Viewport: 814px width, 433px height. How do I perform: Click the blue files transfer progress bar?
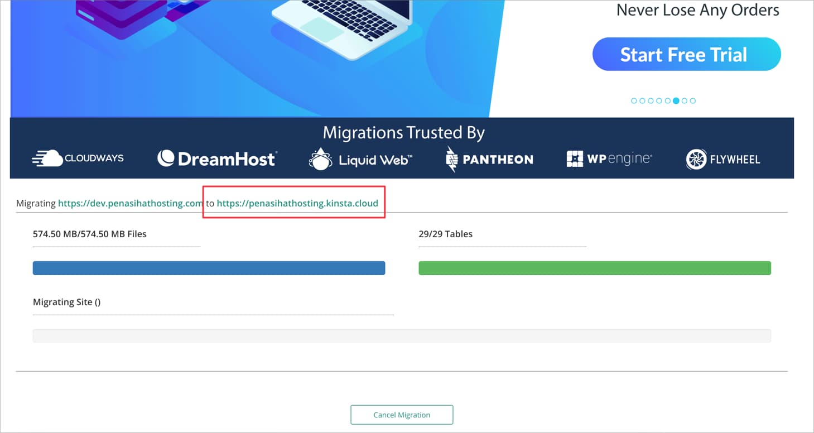[209, 268]
